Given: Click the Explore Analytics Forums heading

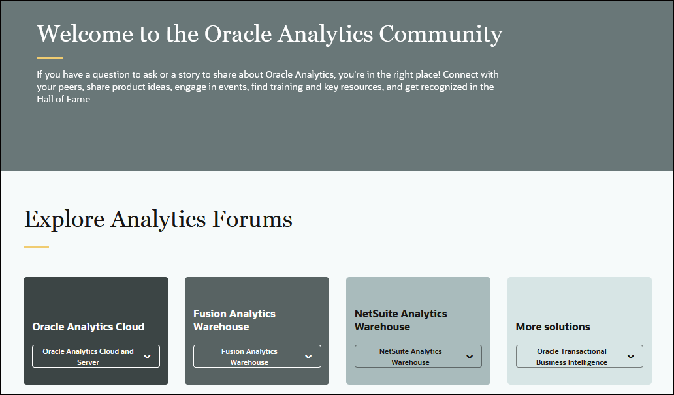Looking at the screenshot, I should click(x=157, y=220).
